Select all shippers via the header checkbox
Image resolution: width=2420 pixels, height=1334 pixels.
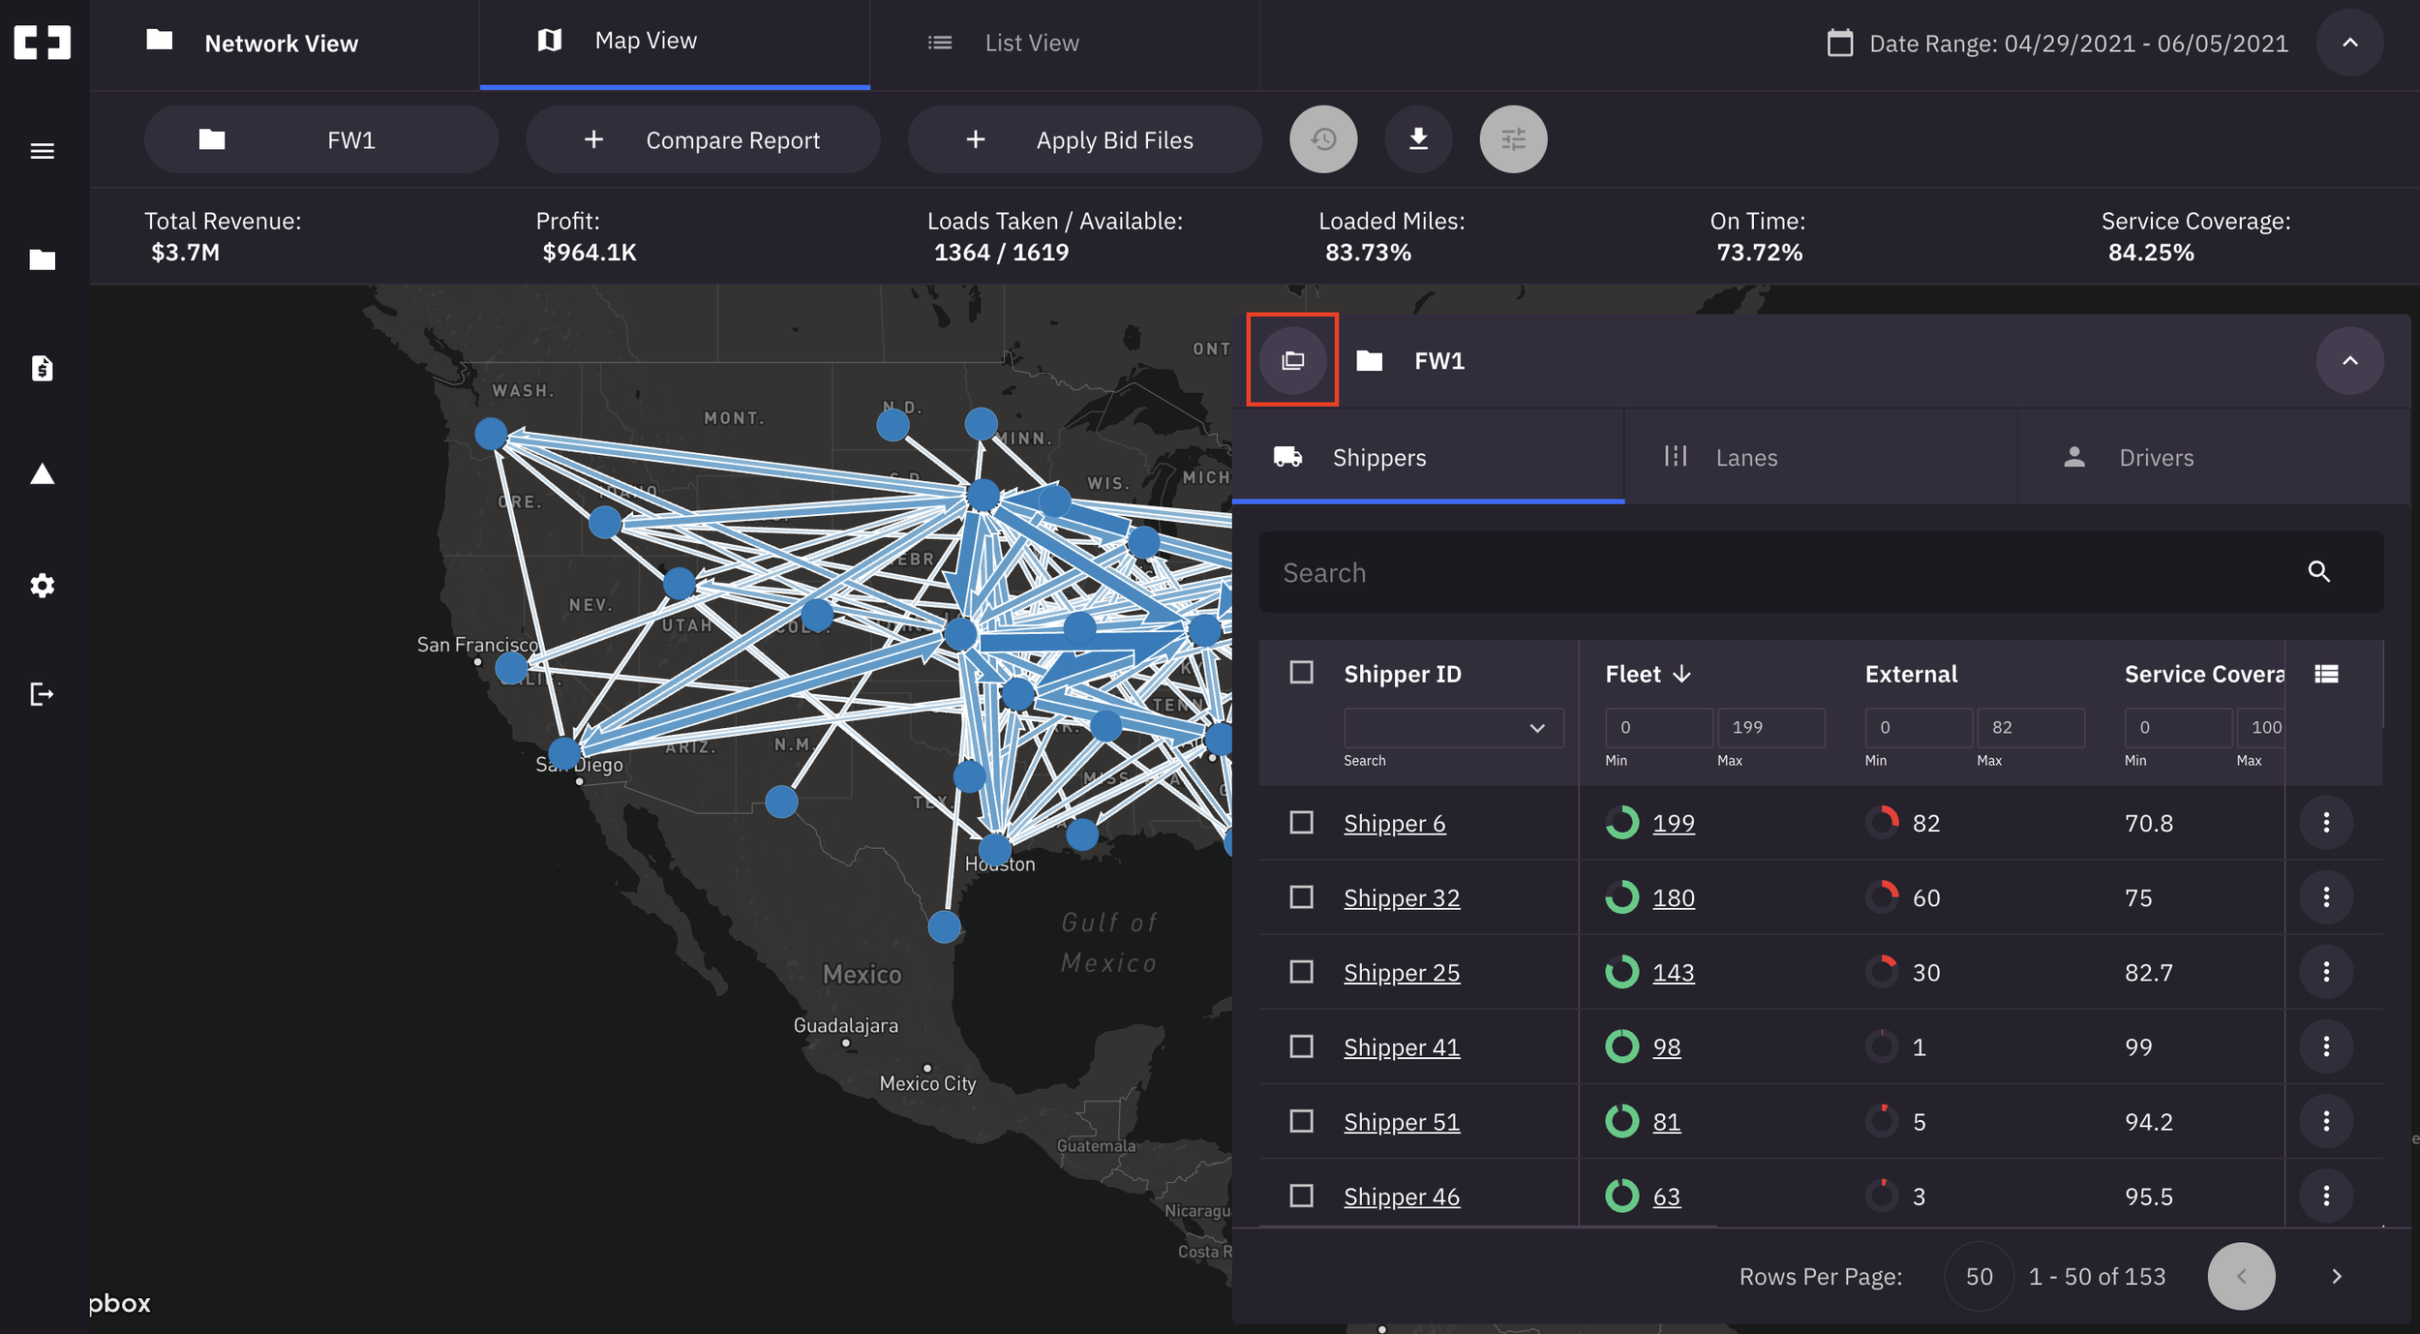1300,672
